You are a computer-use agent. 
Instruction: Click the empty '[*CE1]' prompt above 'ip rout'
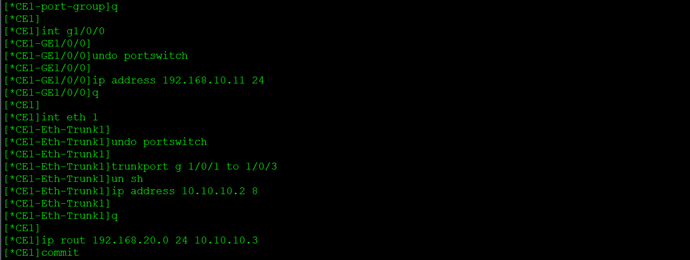tap(22, 228)
